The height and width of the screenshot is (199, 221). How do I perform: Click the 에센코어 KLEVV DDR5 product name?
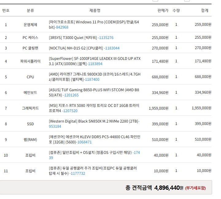click(x=95, y=139)
